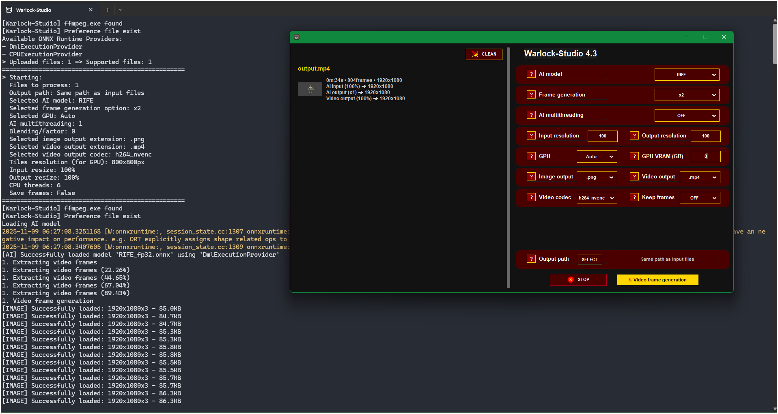This screenshot has width=778, height=414.
Task: Click SELECT for output path
Action: pos(590,260)
